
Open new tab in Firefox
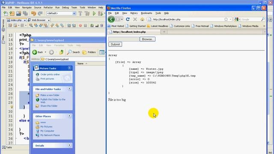point(164,32)
